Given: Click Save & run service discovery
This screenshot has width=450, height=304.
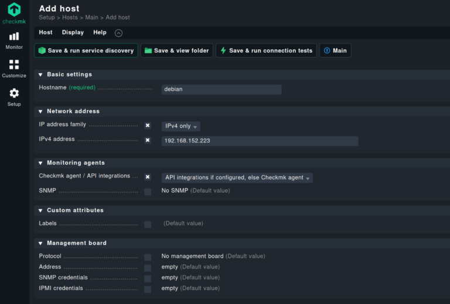Looking at the screenshot, I should 86,50.
